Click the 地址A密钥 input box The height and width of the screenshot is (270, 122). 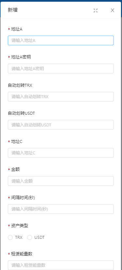(61, 69)
